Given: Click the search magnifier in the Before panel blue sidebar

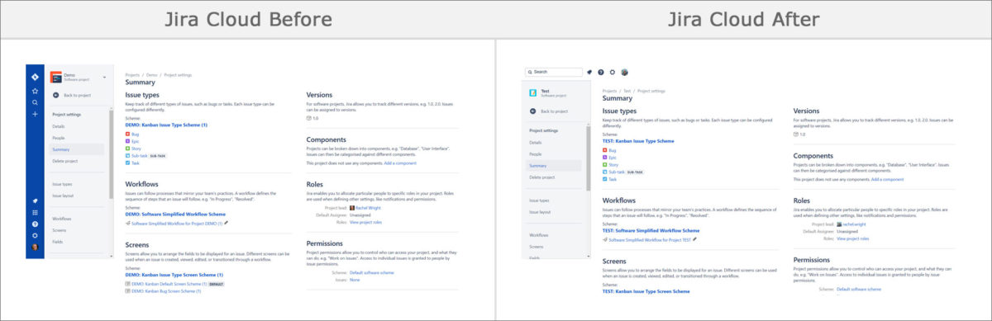Looking at the screenshot, I should click(35, 102).
